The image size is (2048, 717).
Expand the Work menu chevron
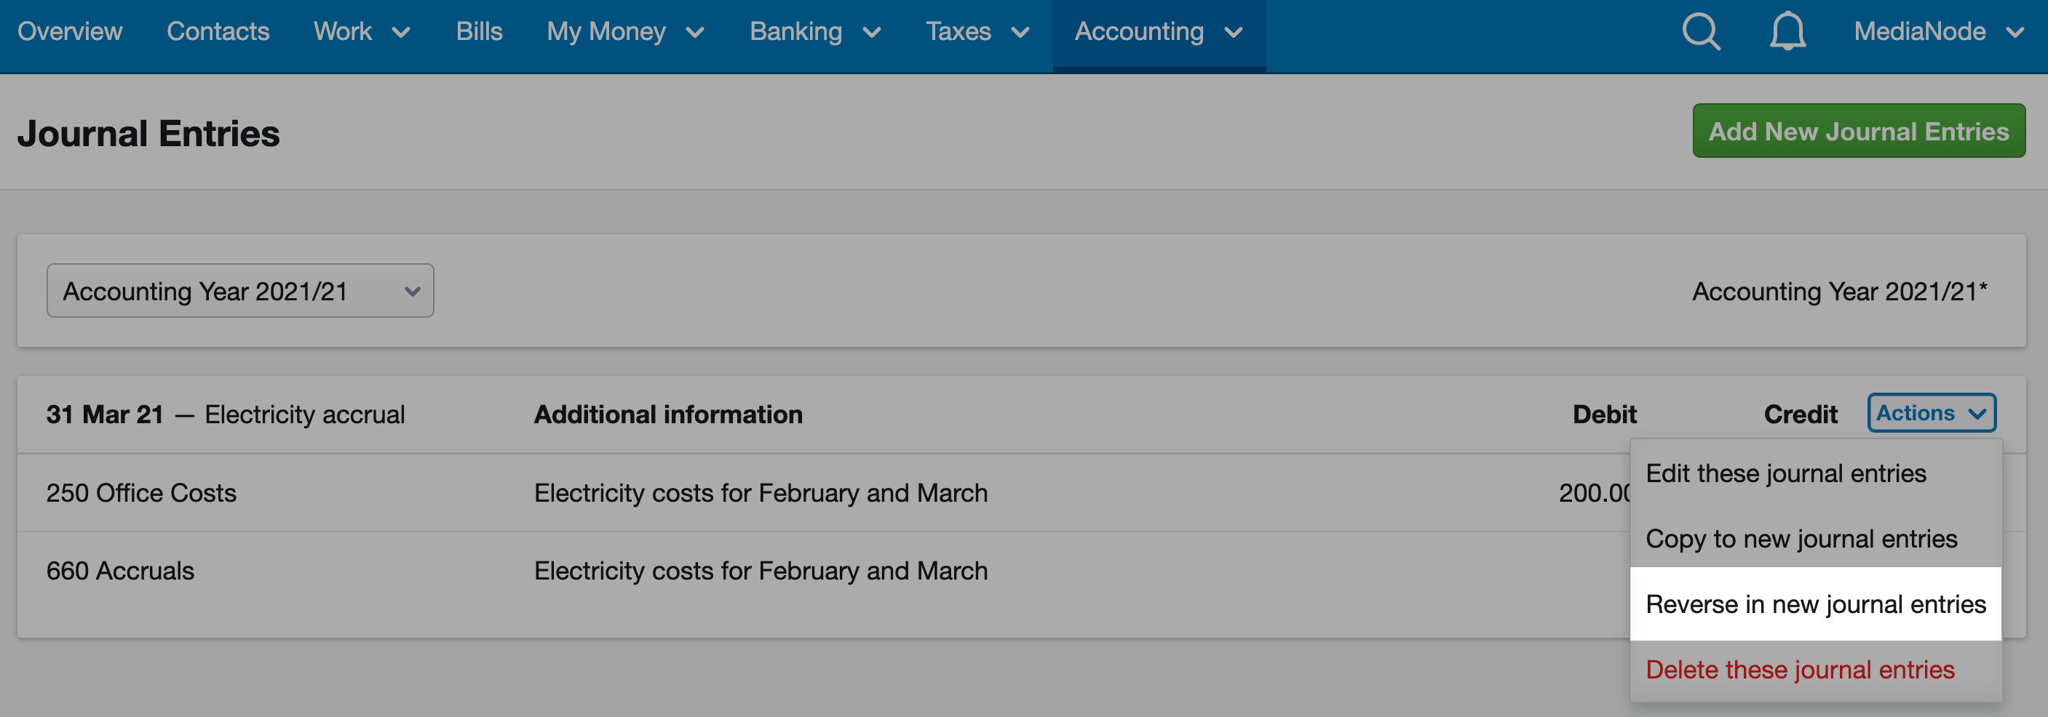coord(402,33)
